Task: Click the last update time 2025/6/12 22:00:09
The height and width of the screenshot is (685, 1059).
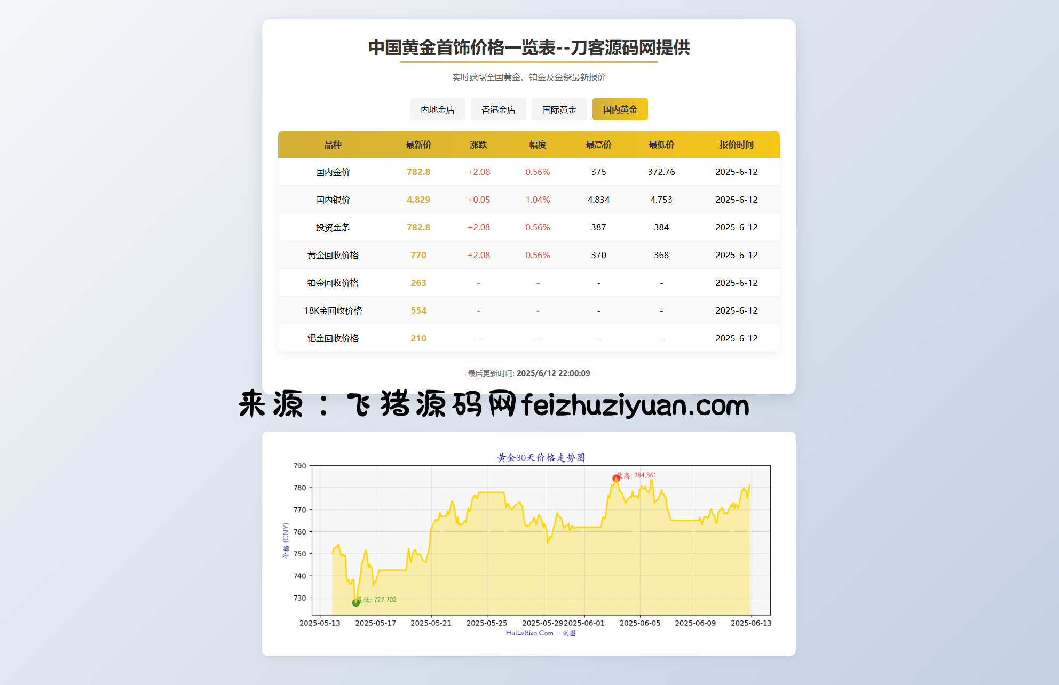Action: [553, 373]
